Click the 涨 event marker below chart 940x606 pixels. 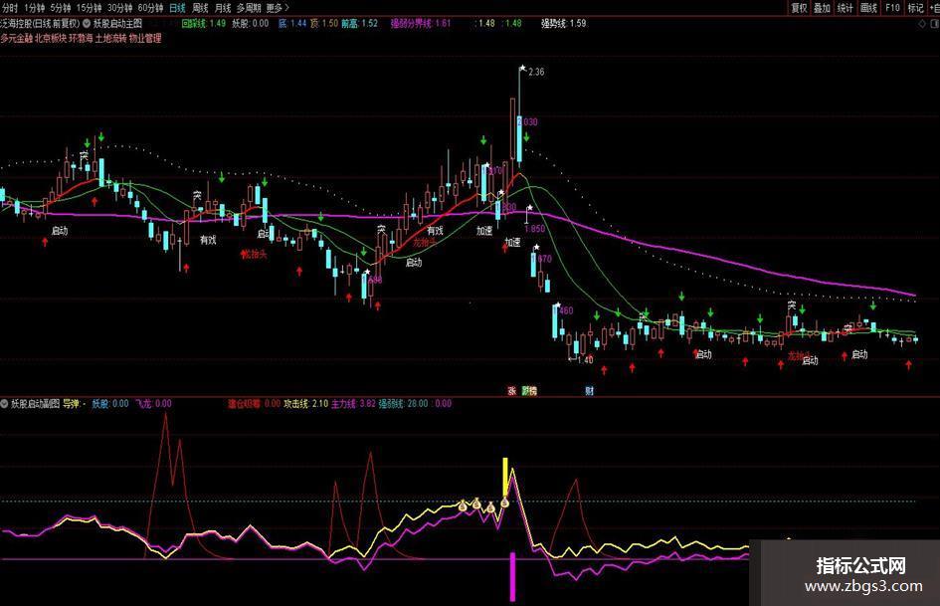point(512,391)
